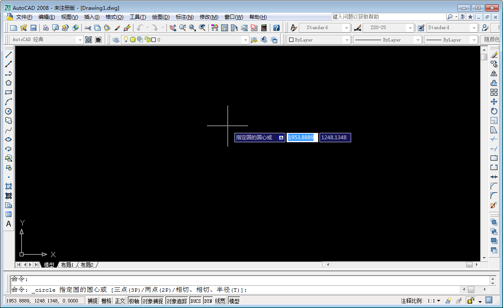Select the Multiline Text tool
Screen dimensions: 503x308
point(9,224)
